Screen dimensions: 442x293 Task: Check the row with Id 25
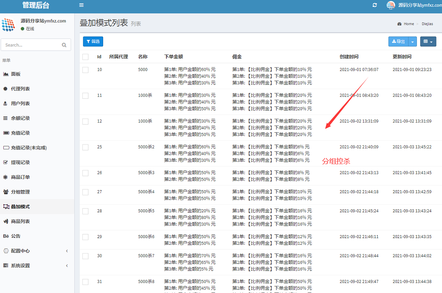[x=85, y=147]
